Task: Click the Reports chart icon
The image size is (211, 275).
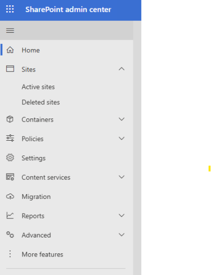Action: [x=10, y=215]
